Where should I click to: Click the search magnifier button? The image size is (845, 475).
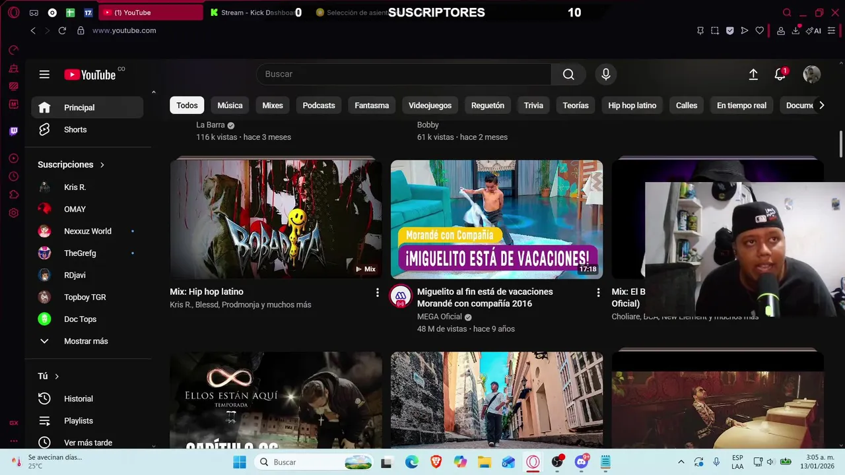pos(568,75)
